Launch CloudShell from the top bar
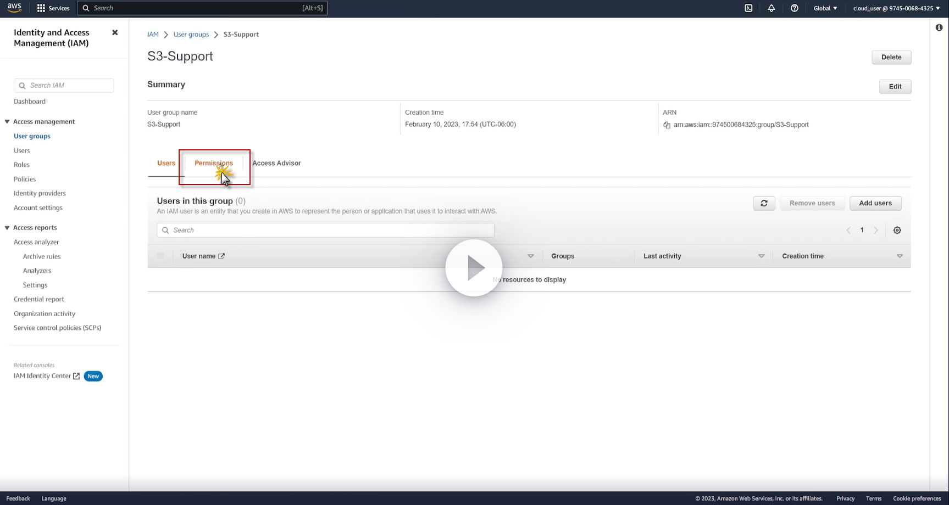Screen dimensions: 949x505 click(x=748, y=8)
